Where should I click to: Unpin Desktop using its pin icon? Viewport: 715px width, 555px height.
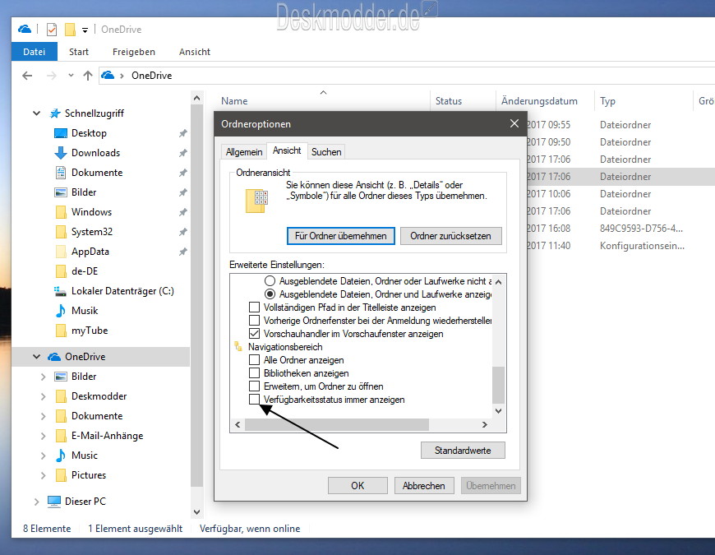(x=182, y=133)
